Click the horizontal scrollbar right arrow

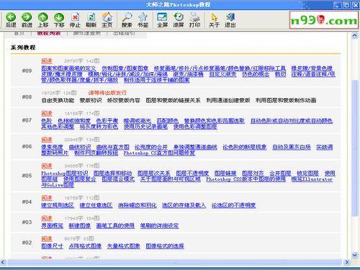click(x=346, y=262)
